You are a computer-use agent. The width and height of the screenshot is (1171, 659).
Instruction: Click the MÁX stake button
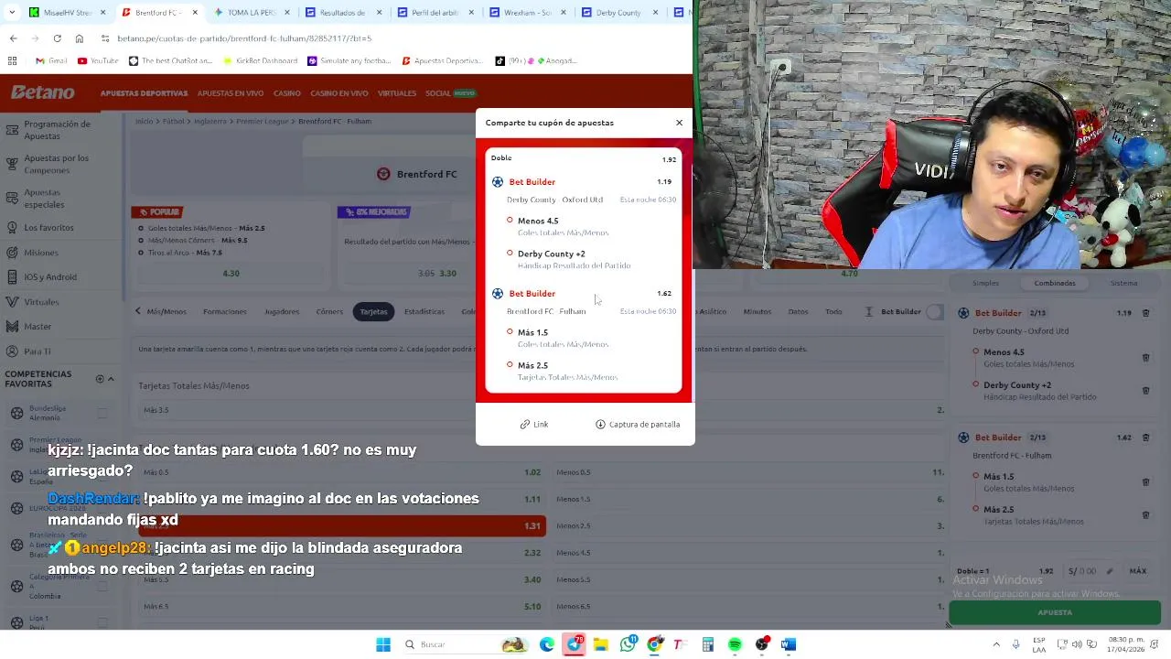pyautogui.click(x=1137, y=571)
